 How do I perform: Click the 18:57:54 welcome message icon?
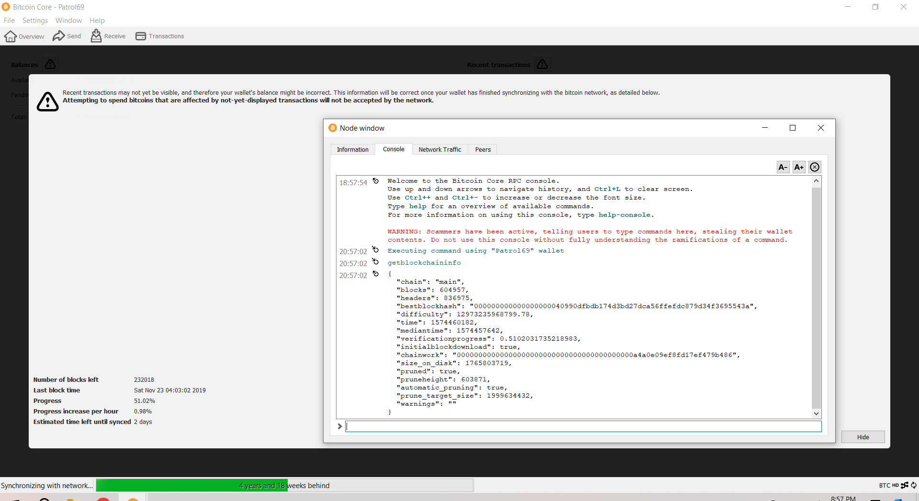(376, 181)
